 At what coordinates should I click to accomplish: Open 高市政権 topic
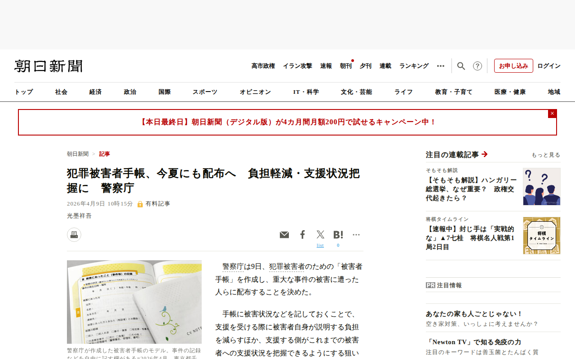pyautogui.click(x=263, y=66)
